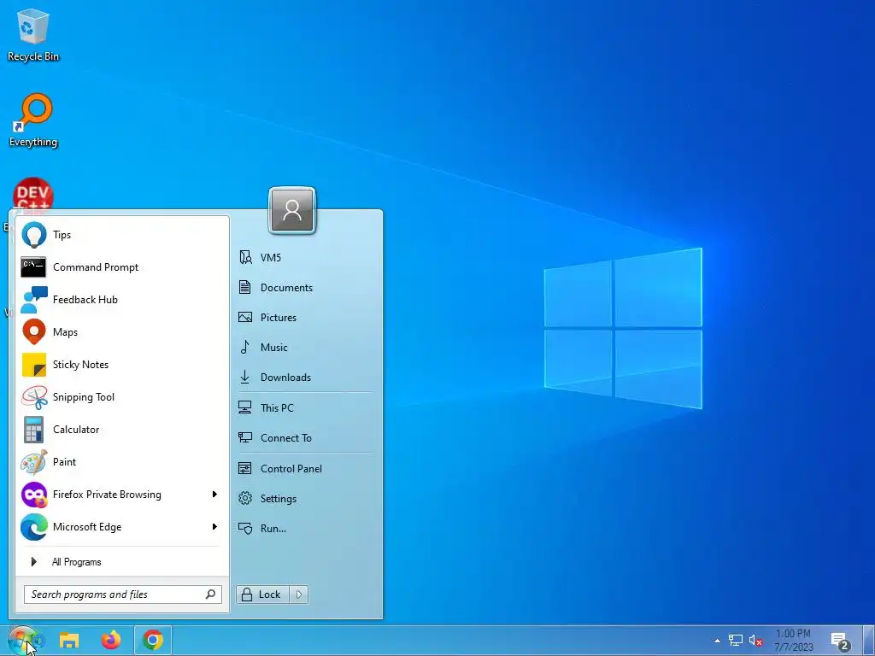Image resolution: width=875 pixels, height=656 pixels.
Task: Open Feedback Hub app
Action: pos(122,300)
